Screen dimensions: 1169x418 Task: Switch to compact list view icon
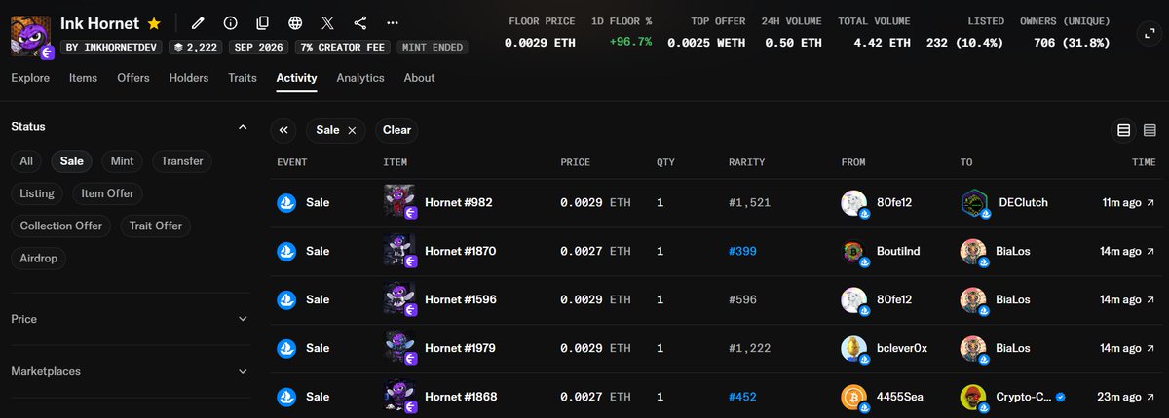tap(1149, 130)
